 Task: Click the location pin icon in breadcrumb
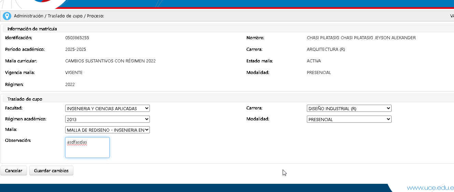(7, 16)
